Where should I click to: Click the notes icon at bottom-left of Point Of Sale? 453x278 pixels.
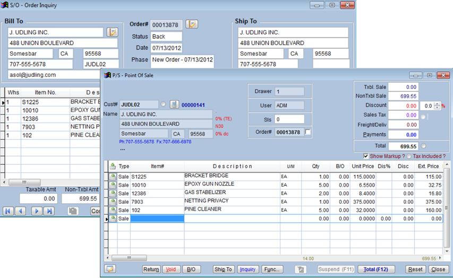point(110,270)
